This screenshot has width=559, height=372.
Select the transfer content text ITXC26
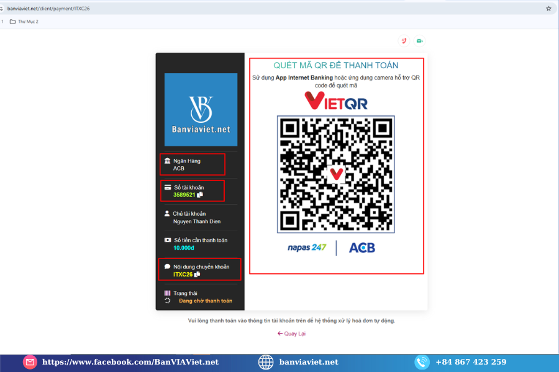point(183,275)
